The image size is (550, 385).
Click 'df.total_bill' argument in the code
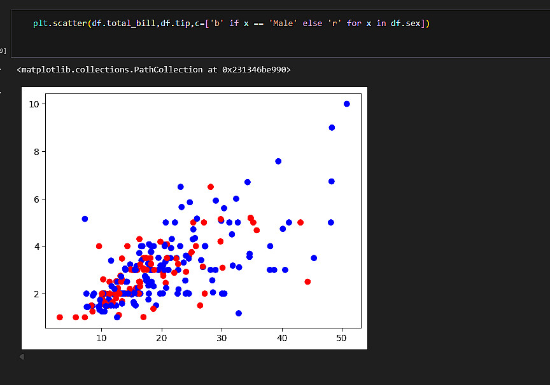pos(123,24)
